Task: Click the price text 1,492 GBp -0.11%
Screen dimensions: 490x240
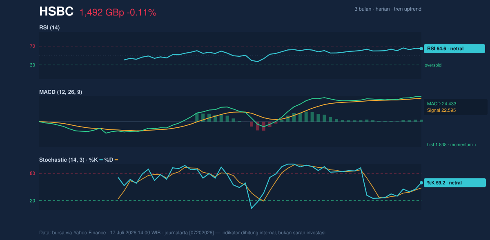Action: tap(118, 13)
